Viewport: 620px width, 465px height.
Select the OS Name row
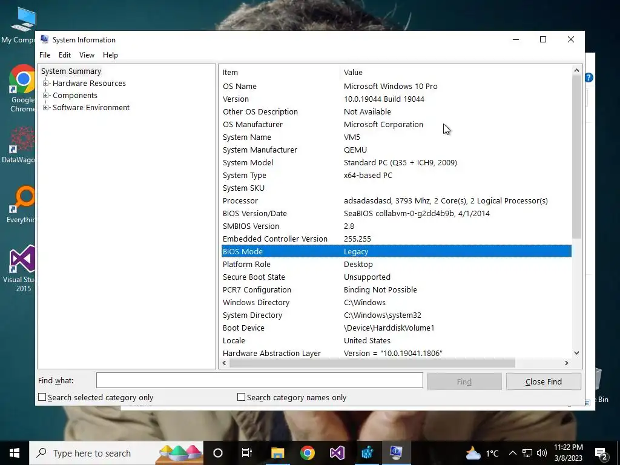tap(396, 86)
